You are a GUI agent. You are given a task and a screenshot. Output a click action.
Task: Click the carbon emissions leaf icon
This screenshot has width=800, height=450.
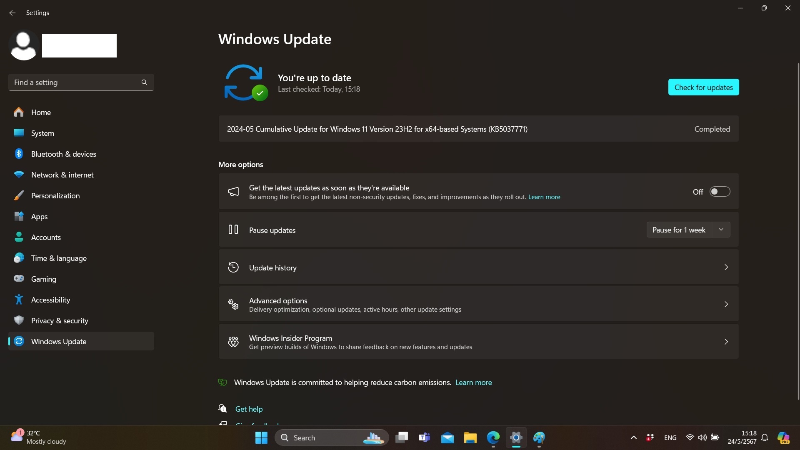point(222,382)
